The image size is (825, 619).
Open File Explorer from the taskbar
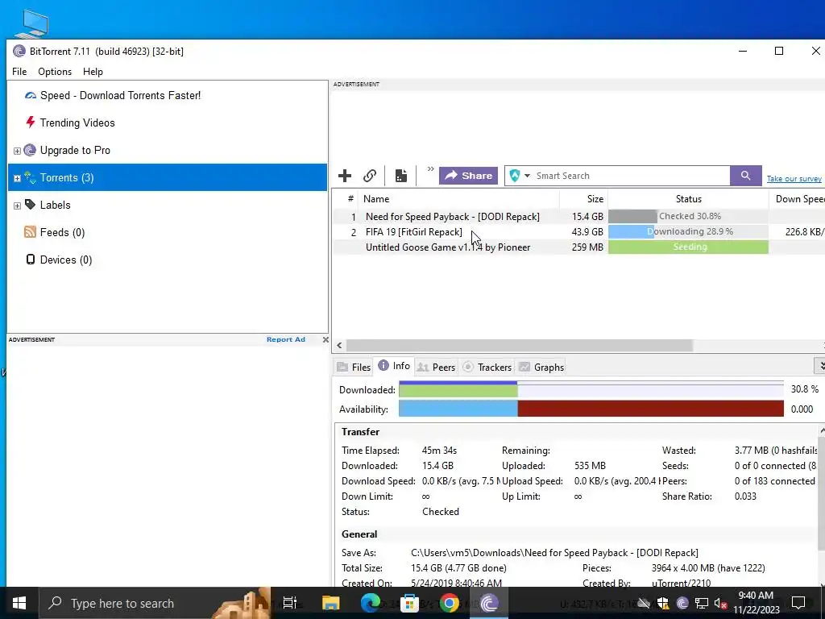click(331, 603)
